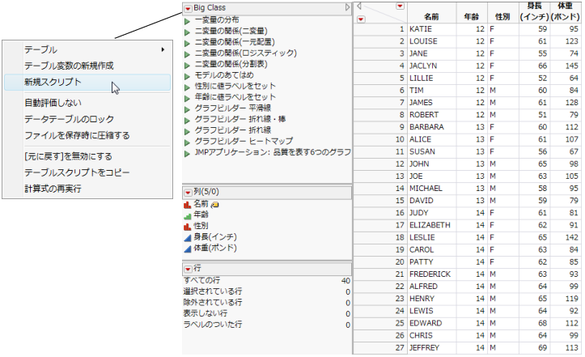Viewport: 585px width, 357px height.
Task: Run the 一変量の分布 script with its green arrow
Action: pyautogui.click(x=188, y=20)
